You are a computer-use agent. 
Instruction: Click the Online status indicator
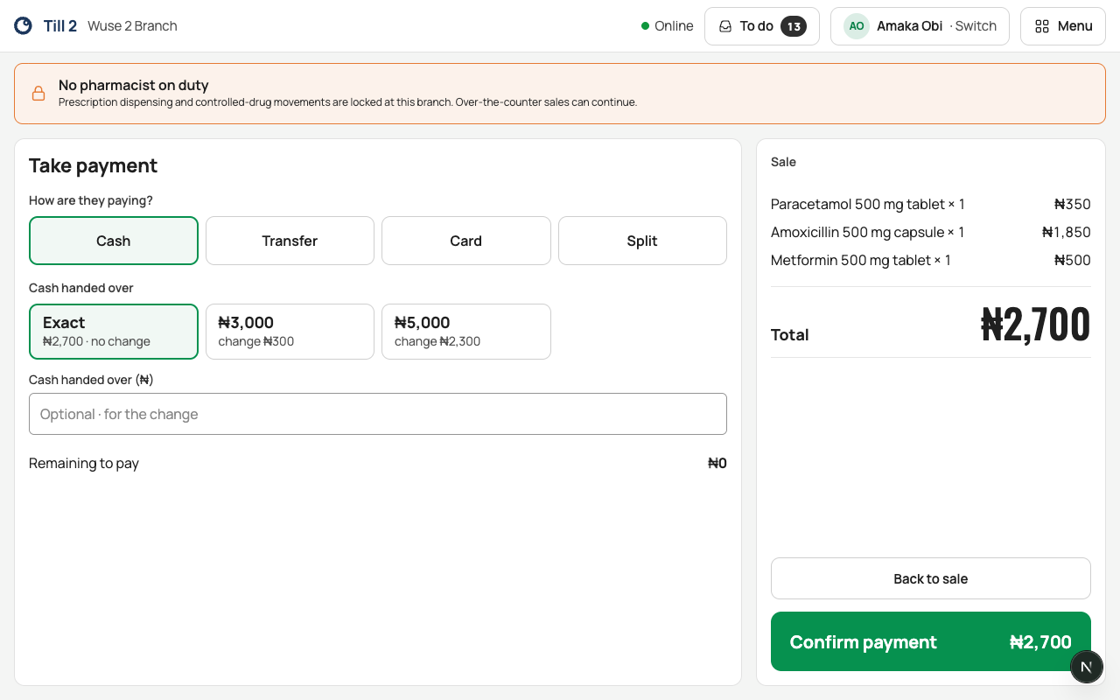pyautogui.click(x=667, y=26)
